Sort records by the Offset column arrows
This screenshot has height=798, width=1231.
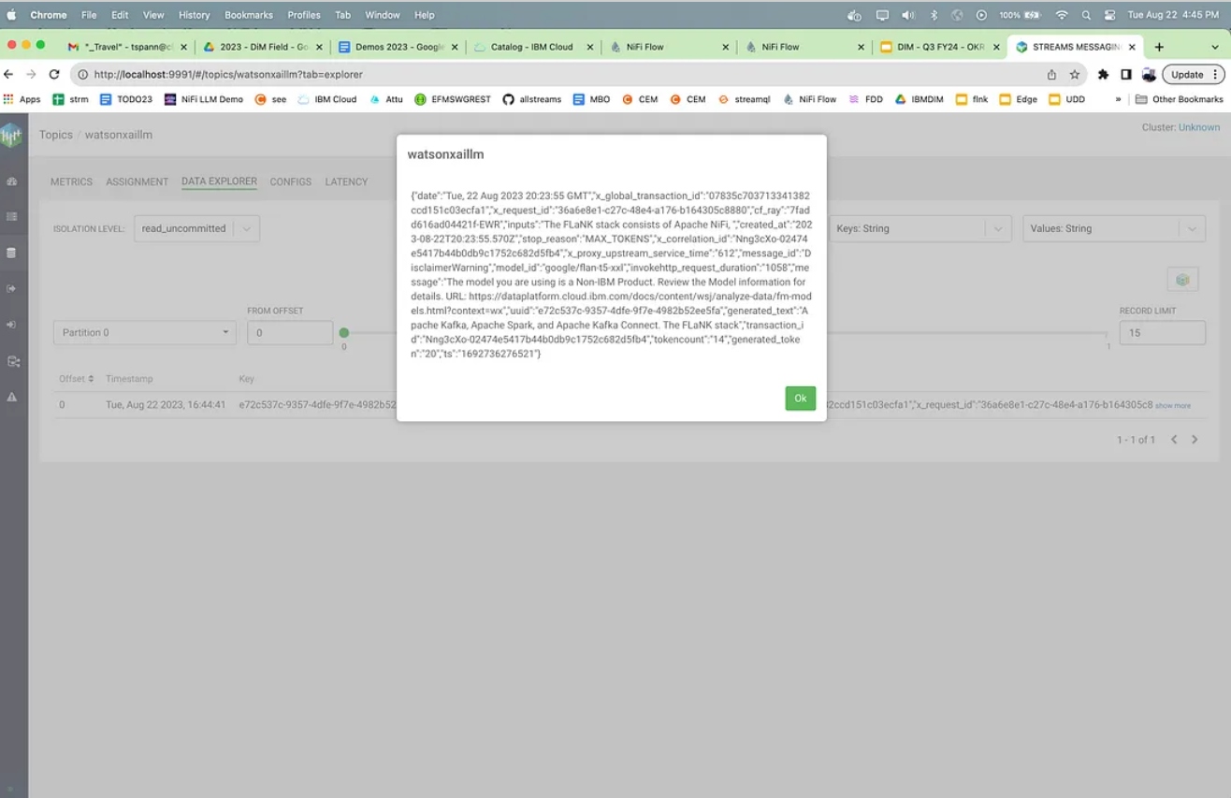click(x=91, y=379)
